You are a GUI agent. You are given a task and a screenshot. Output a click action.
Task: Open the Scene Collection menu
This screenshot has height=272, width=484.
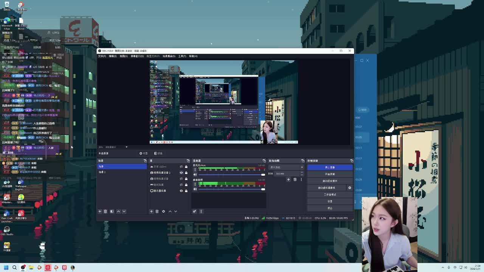169,56
